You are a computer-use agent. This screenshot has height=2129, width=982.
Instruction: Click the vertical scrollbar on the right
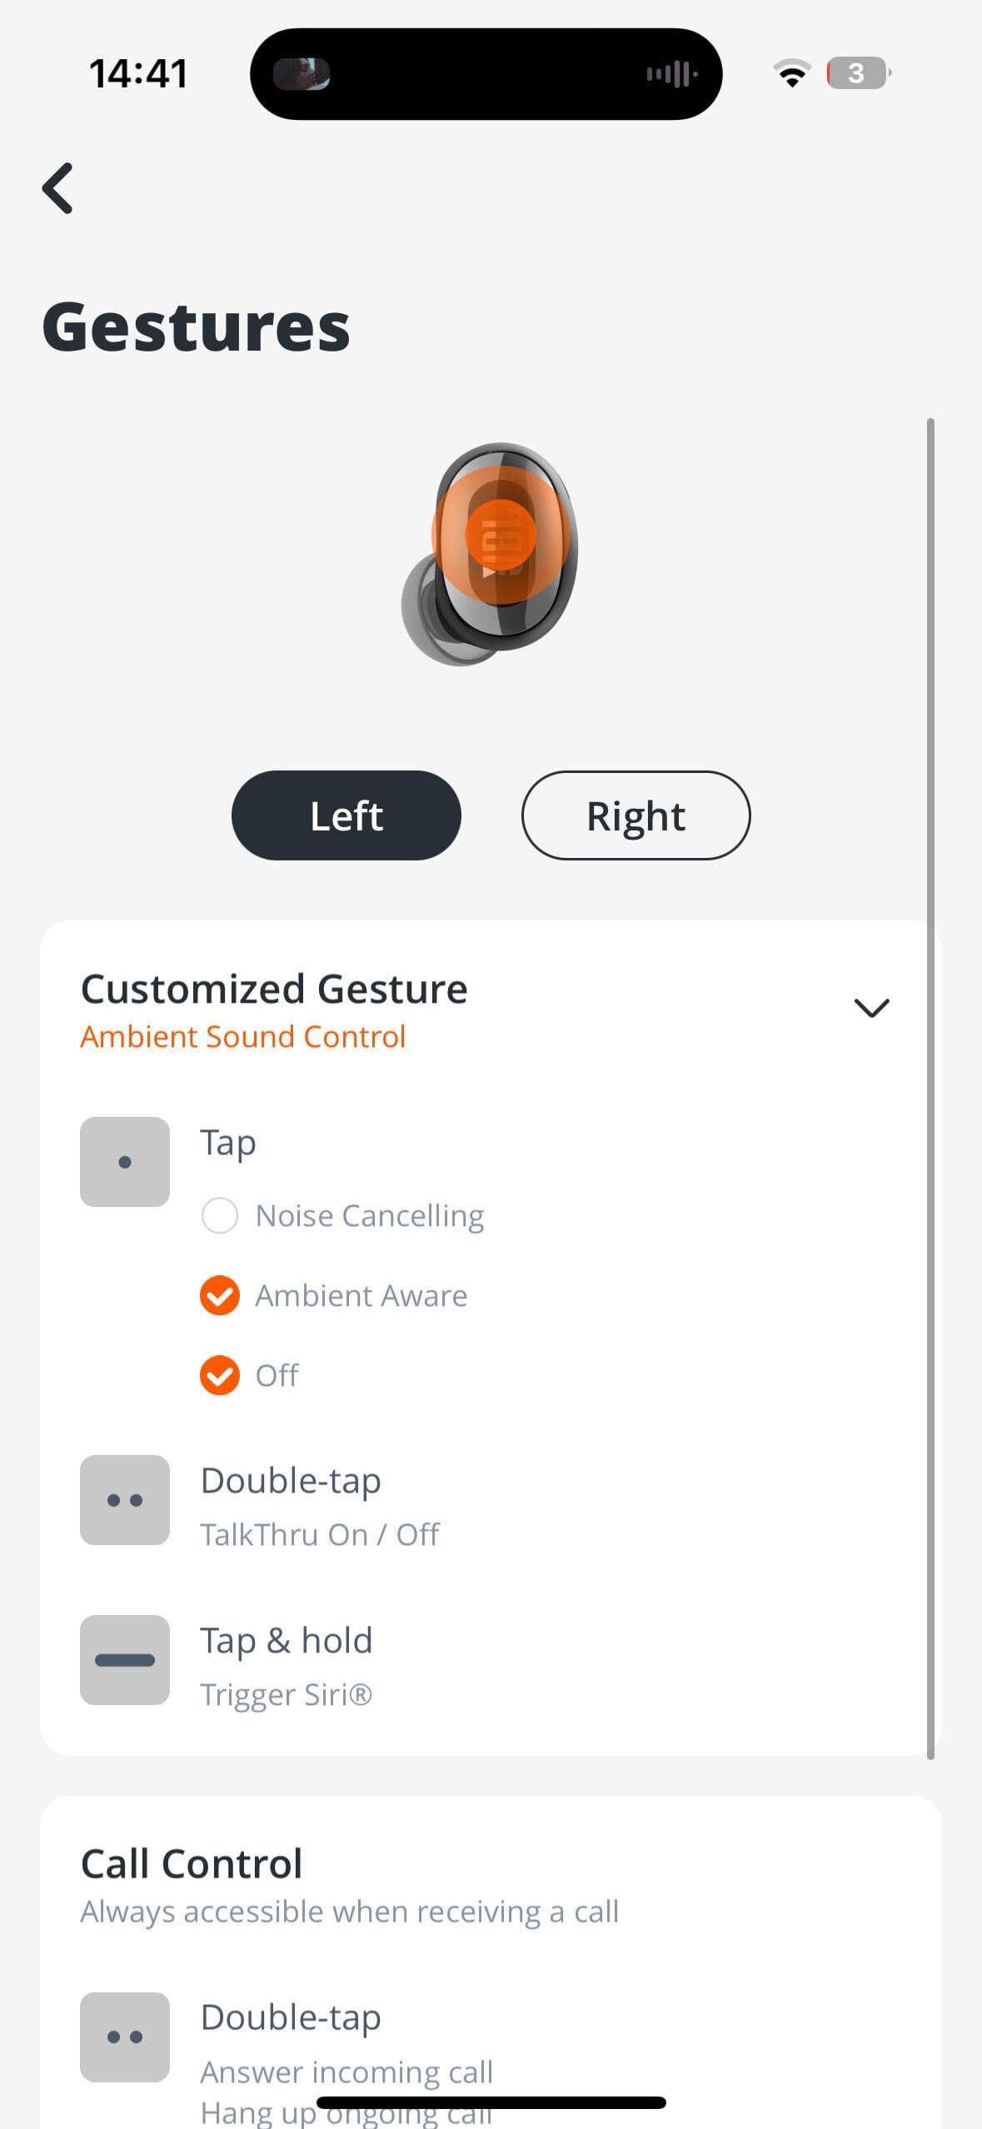pos(930,1083)
